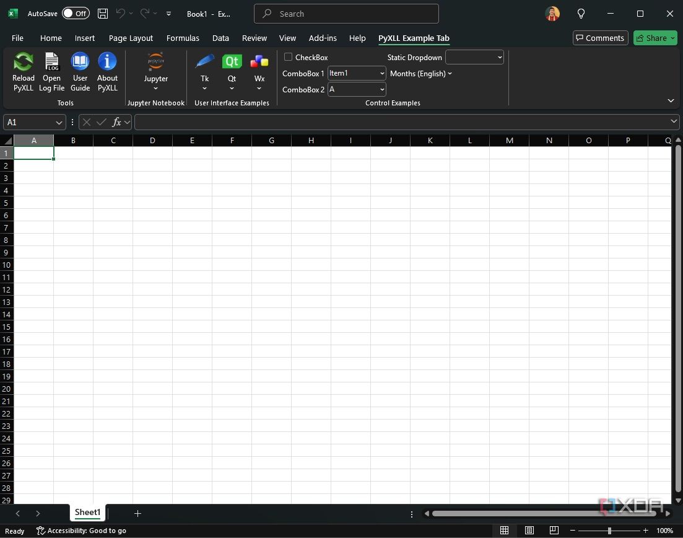Open the View tab
Viewport: 683px width, 538px height.
point(287,38)
